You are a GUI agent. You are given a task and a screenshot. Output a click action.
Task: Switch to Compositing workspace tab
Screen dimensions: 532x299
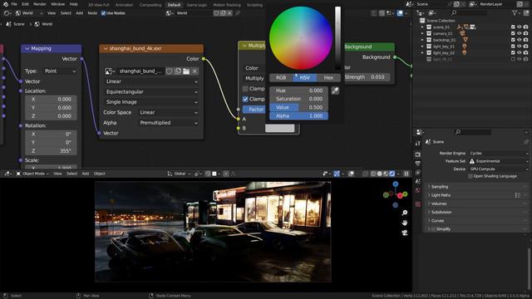click(x=150, y=5)
